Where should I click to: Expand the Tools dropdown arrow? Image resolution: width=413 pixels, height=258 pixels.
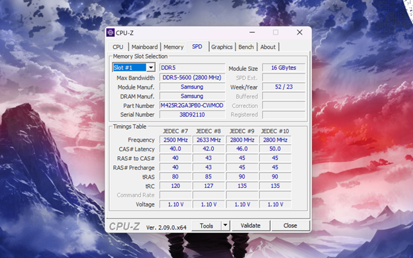point(225,226)
